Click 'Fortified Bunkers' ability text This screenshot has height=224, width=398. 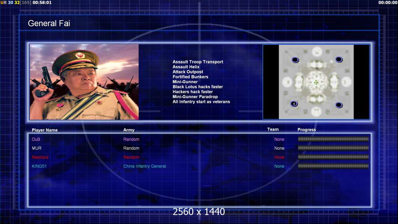coord(190,77)
